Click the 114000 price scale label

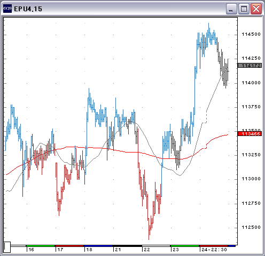[251, 83]
